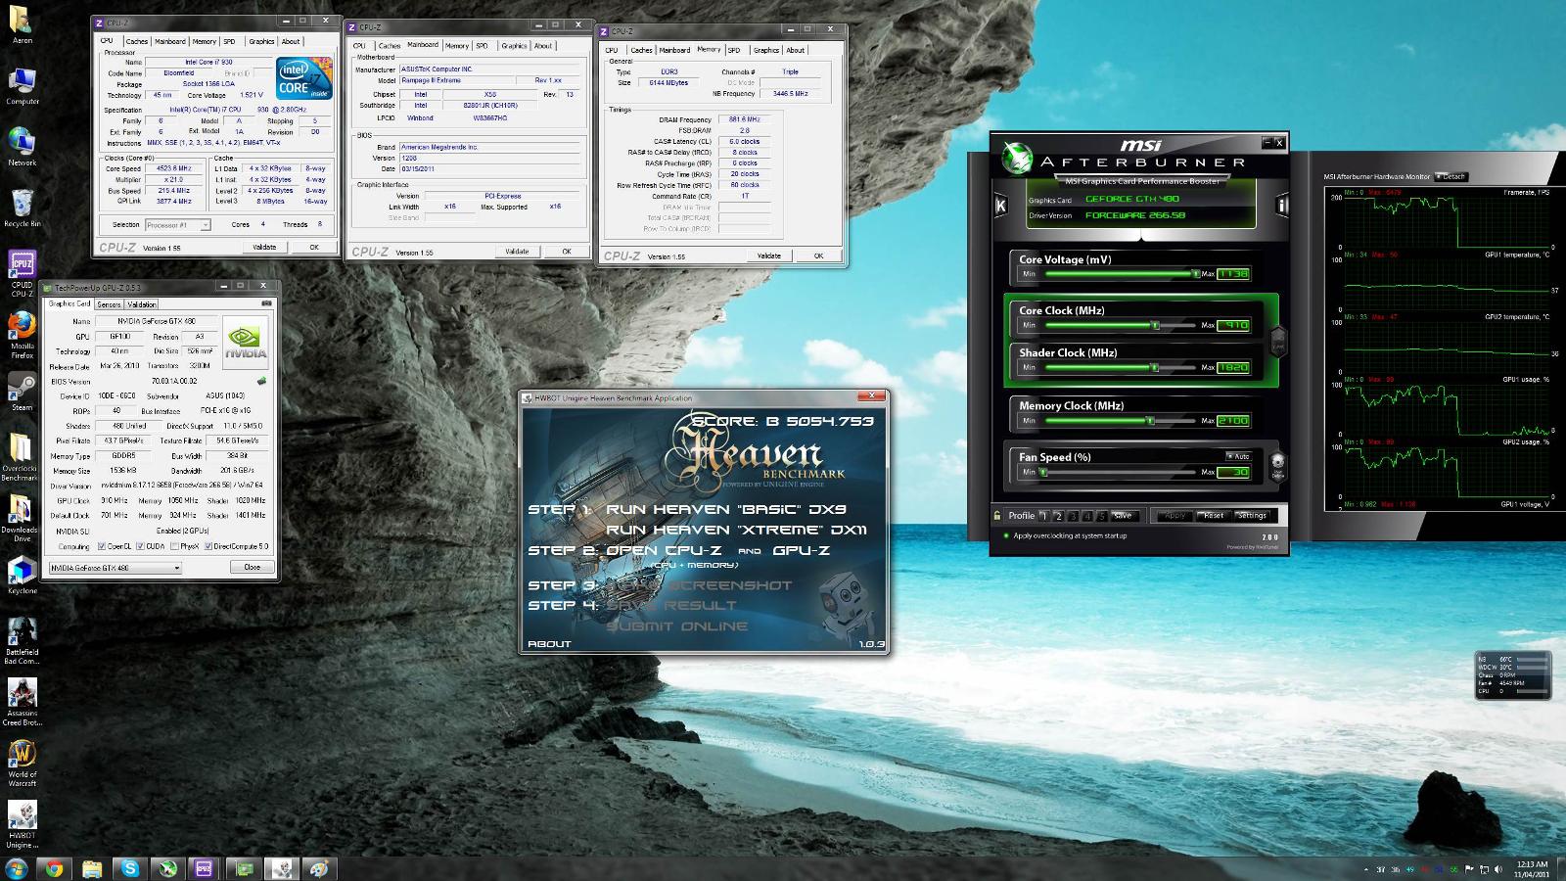Open the Processor #1 selection dropdown

[x=178, y=225]
